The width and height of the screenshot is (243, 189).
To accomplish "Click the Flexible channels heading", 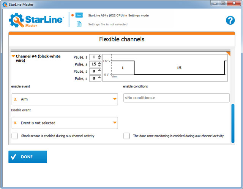I will click(x=121, y=39).
